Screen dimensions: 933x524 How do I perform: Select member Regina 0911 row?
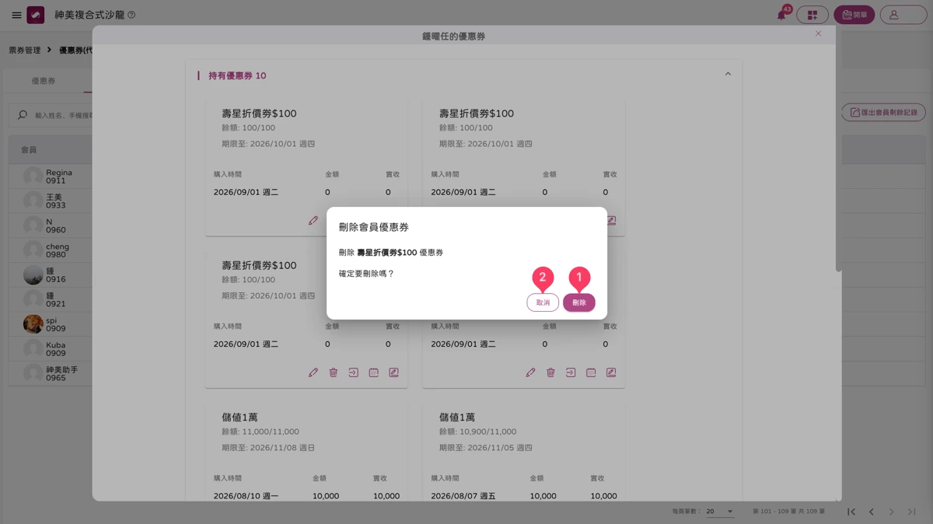point(51,176)
